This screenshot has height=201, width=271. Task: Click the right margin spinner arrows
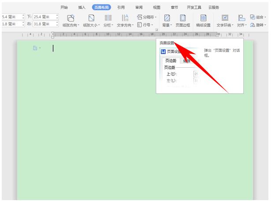(x=57, y=24)
